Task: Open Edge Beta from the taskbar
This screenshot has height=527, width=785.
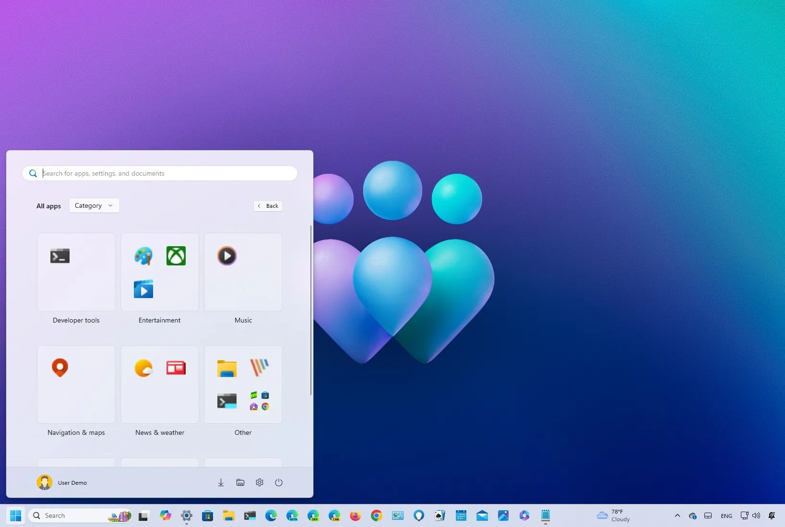Action: 292,515
